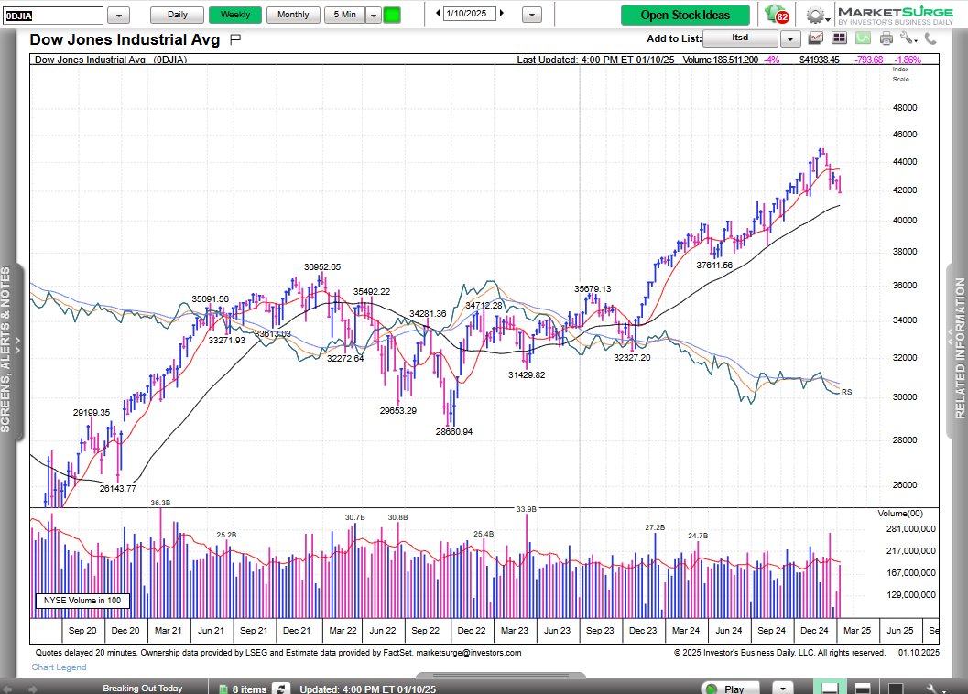Screen dimensions: 968x694
Task: Step to previous date with left arrow
Action: 438,13
